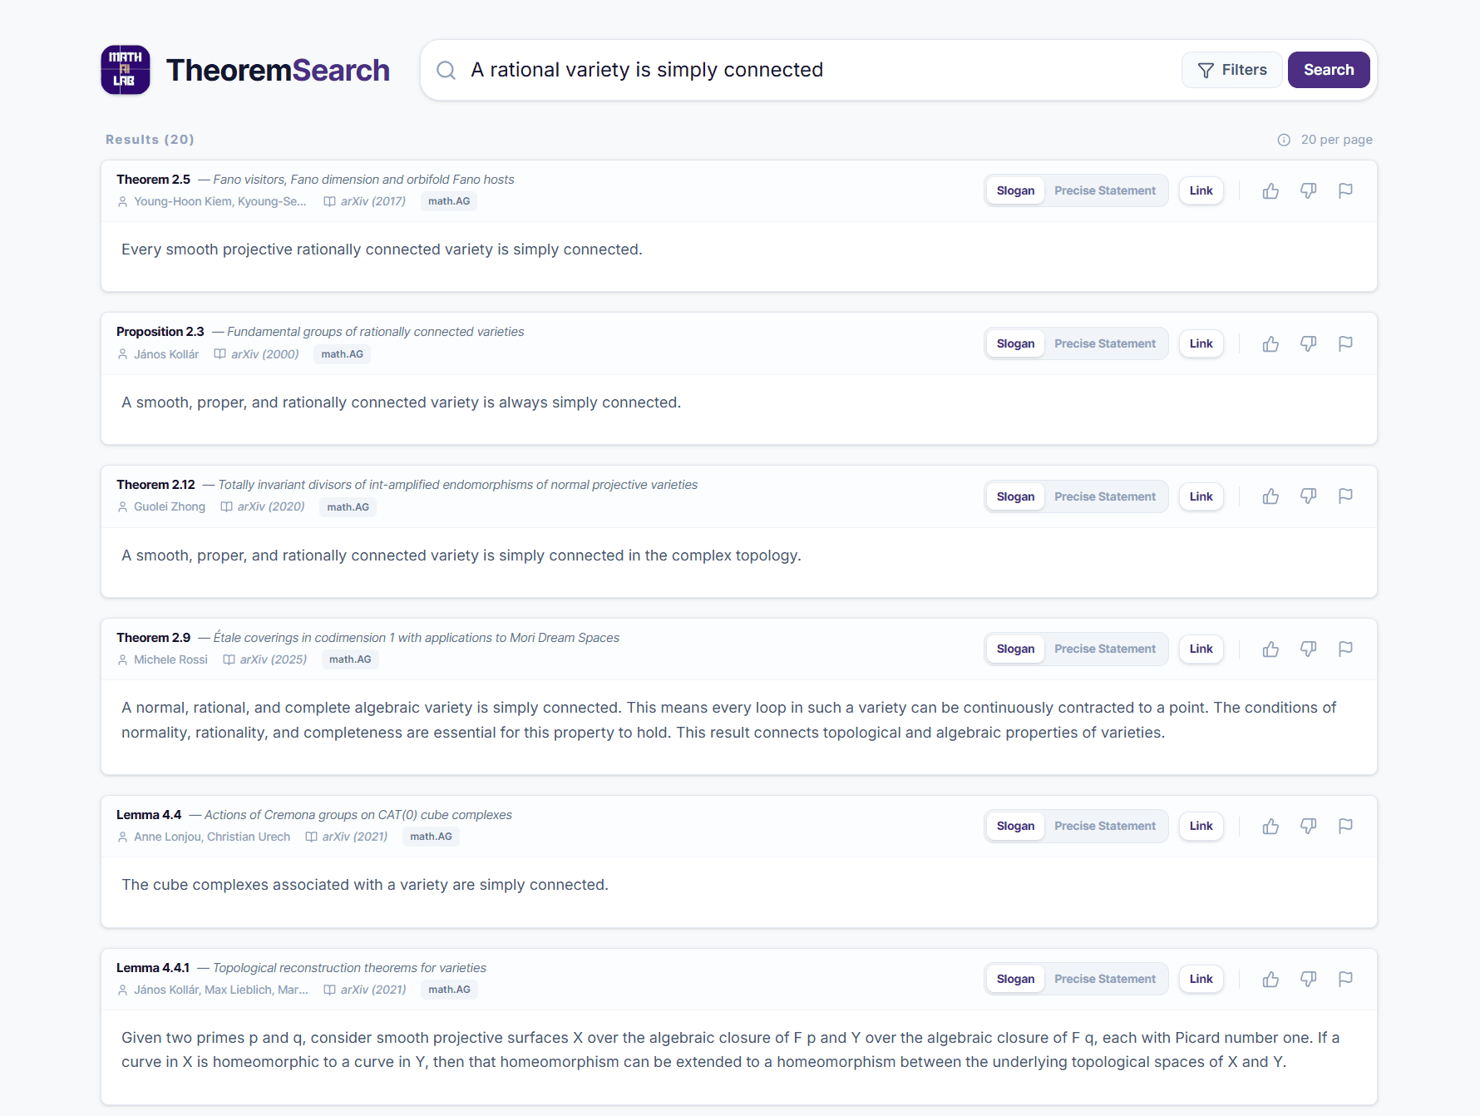Open the Link for Theorem 2.9
This screenshot has height=1116, width=1480.
coord(1201,649)
